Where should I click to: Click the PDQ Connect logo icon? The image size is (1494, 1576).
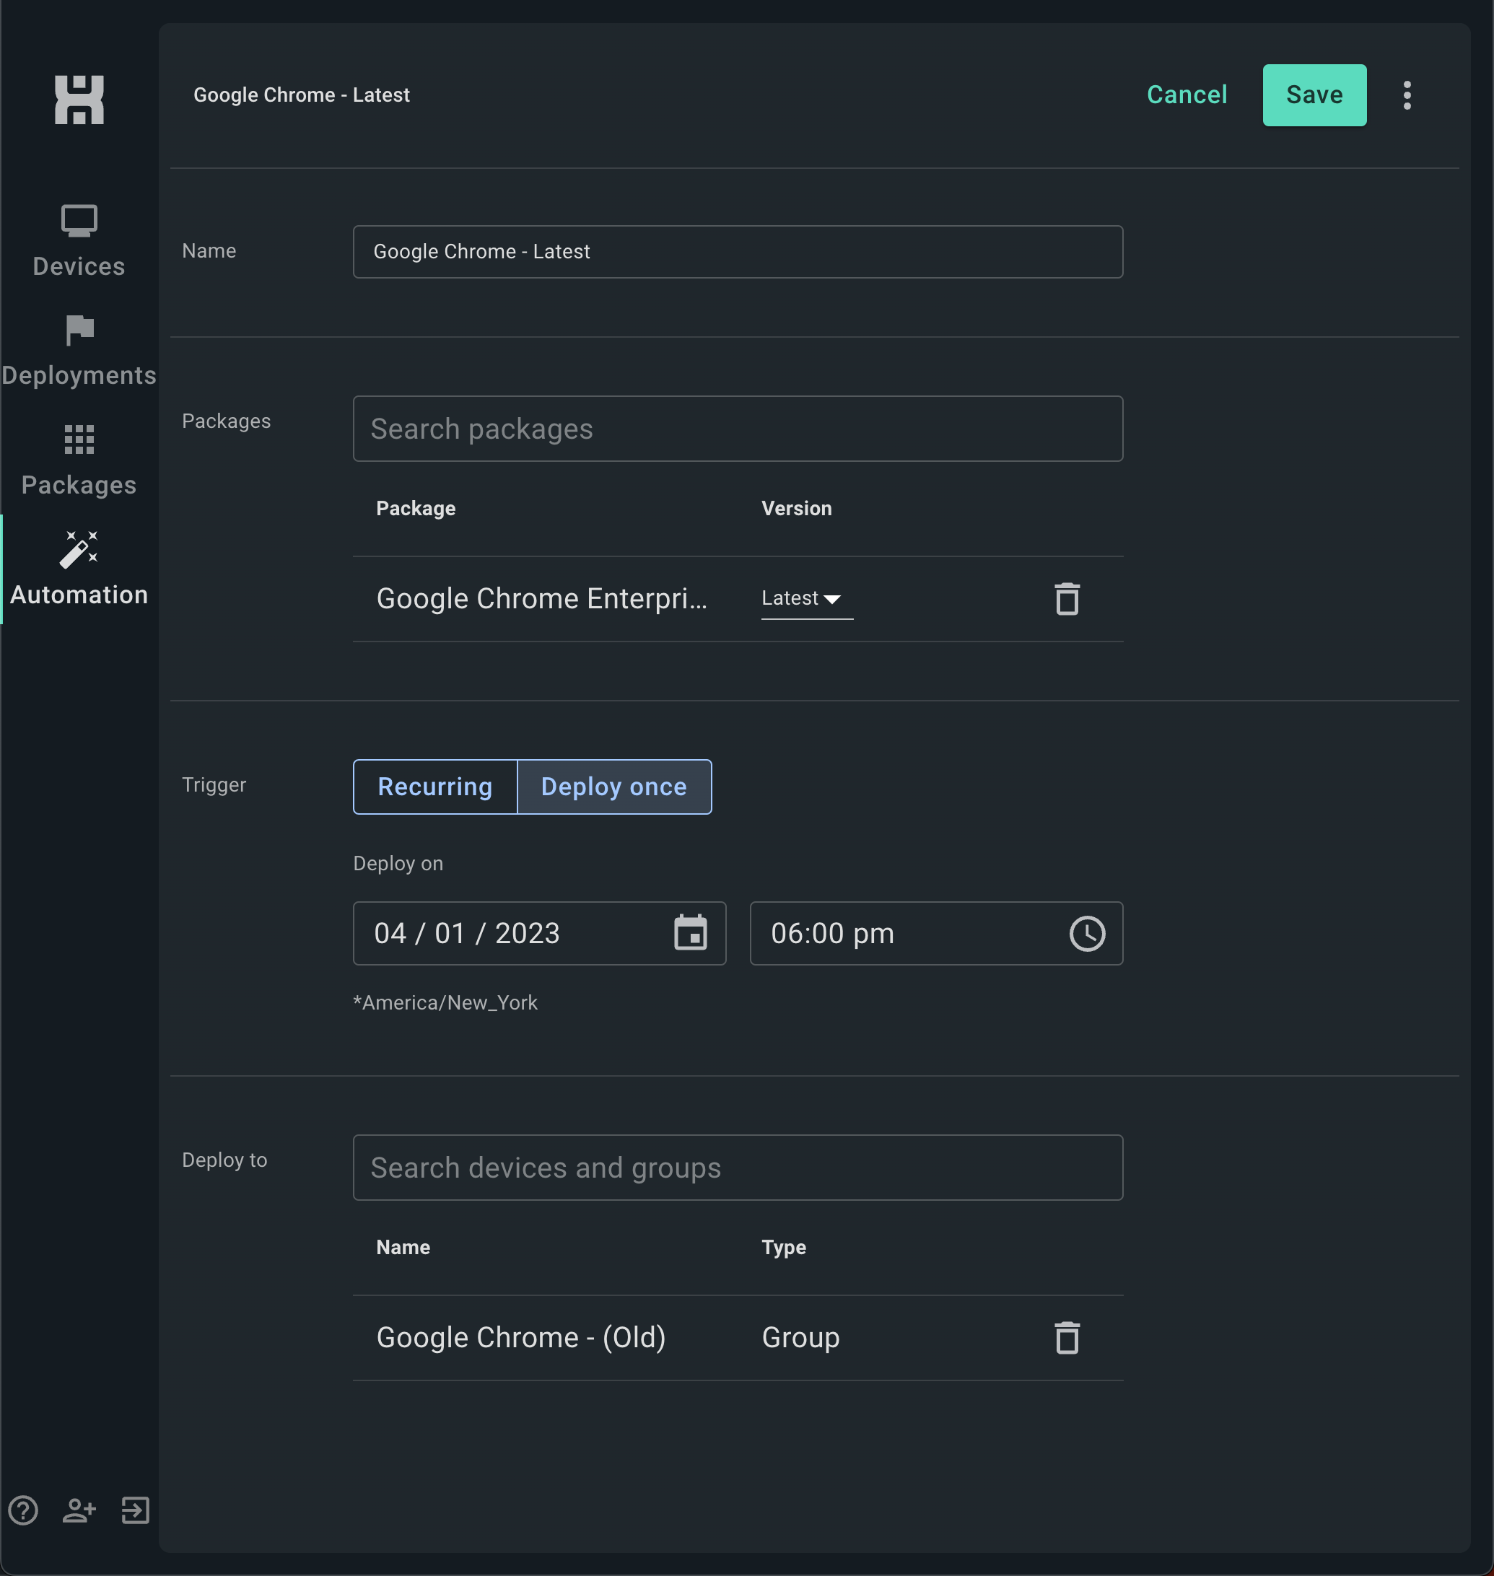(79, 100)
